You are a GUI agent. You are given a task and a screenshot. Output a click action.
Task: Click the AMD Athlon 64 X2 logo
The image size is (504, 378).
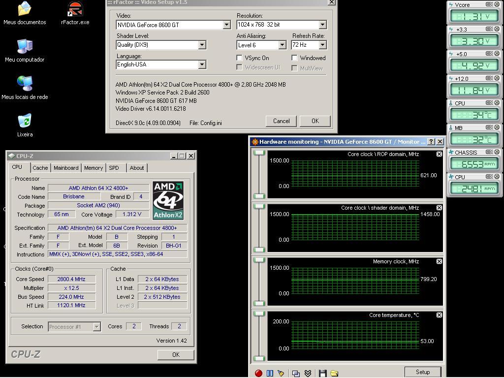(x=168, y=201)
